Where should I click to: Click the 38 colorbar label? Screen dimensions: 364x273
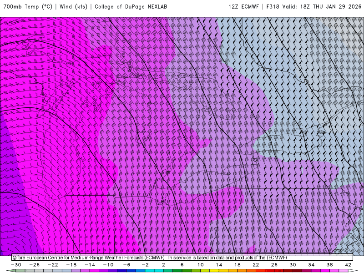tap(329, 265)
